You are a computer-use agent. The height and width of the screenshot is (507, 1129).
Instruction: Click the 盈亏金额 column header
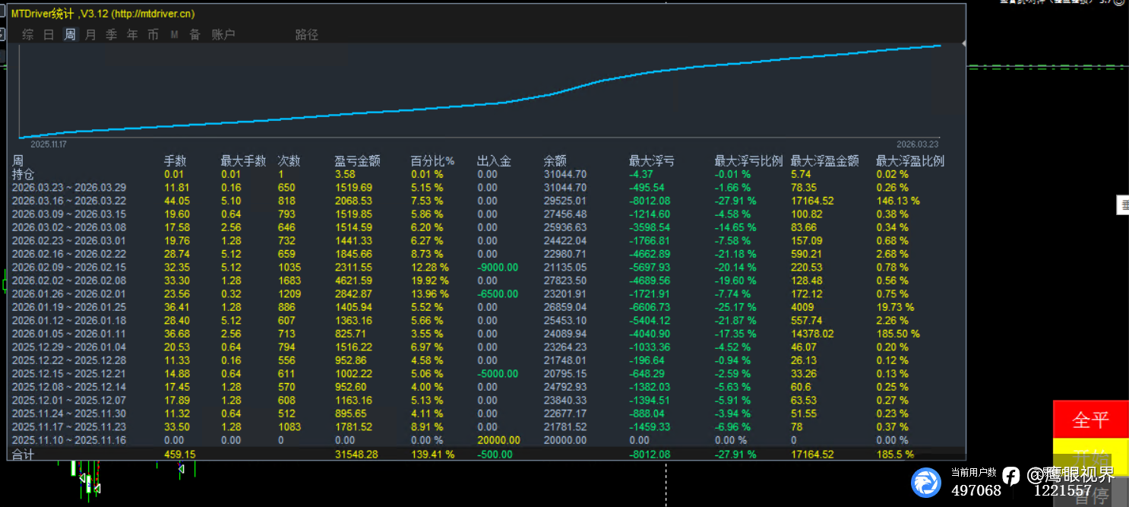click(x=357, y=161)
